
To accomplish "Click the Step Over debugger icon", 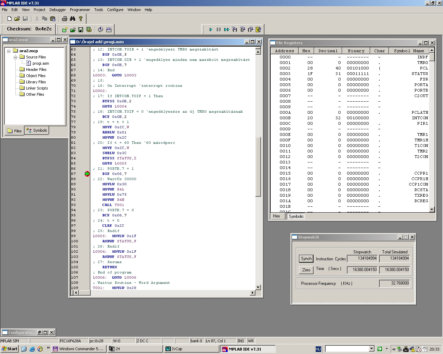I will tap(243, 30).
